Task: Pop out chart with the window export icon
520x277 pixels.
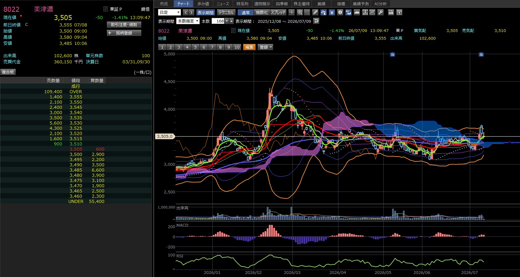Action: [x=399, y=12]
